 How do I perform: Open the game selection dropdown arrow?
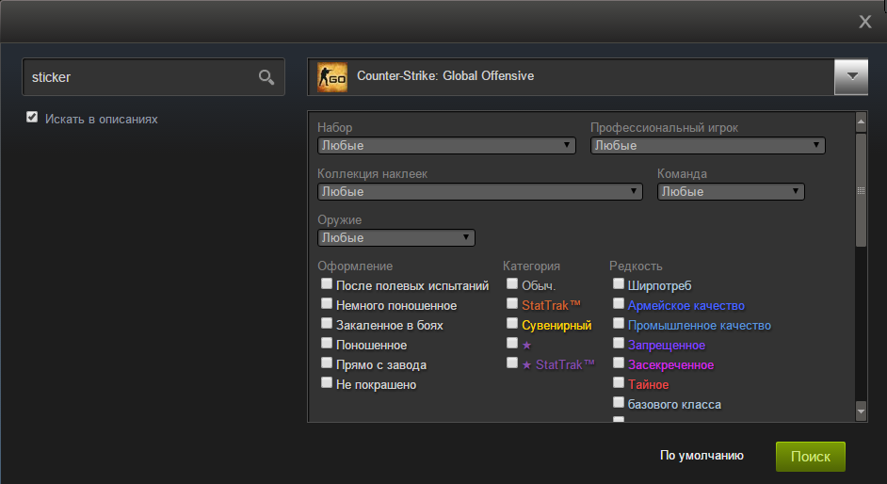[850, 77]
